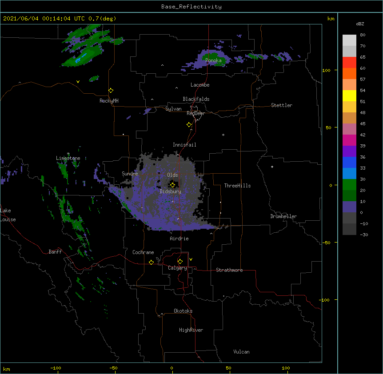This screenshot has width=383, height=374.
Task: Click the Sundre label
Action: click(x=130, y=174)
